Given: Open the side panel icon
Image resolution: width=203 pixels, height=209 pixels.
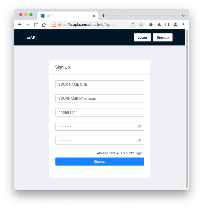Looking at the screenshot, I should pyautogui.click(x=167, y=25).
